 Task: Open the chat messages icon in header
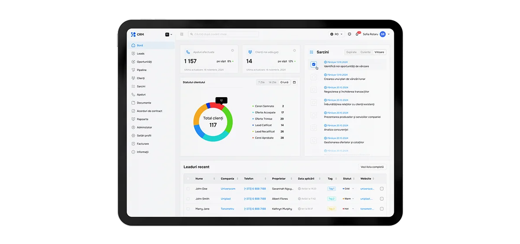point(350,34)
